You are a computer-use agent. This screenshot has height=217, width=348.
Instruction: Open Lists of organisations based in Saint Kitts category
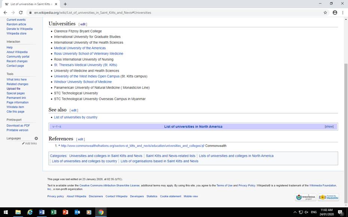pos(159,161)
